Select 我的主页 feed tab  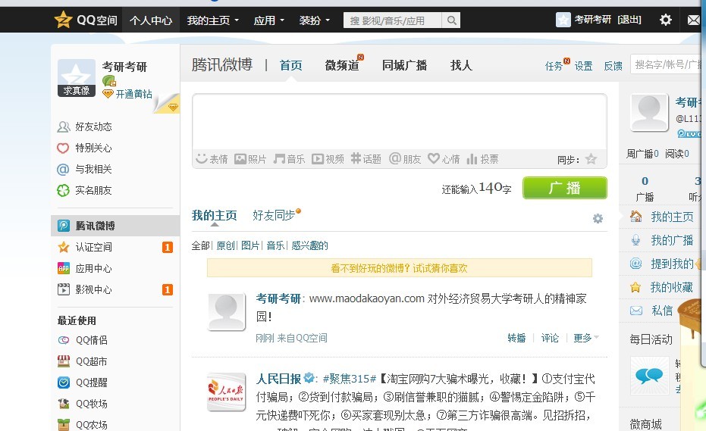215,215
